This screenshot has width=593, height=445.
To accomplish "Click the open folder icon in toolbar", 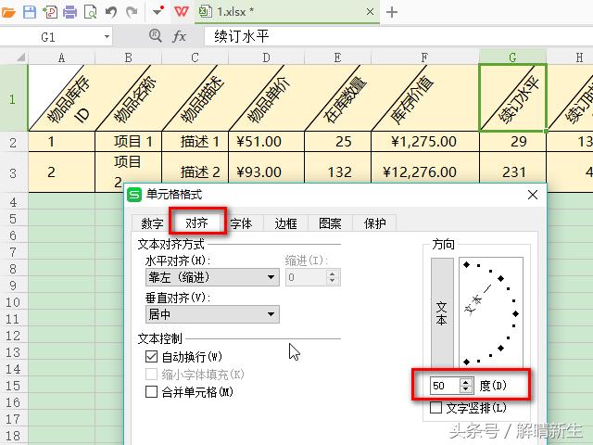I will coord(7,12).
